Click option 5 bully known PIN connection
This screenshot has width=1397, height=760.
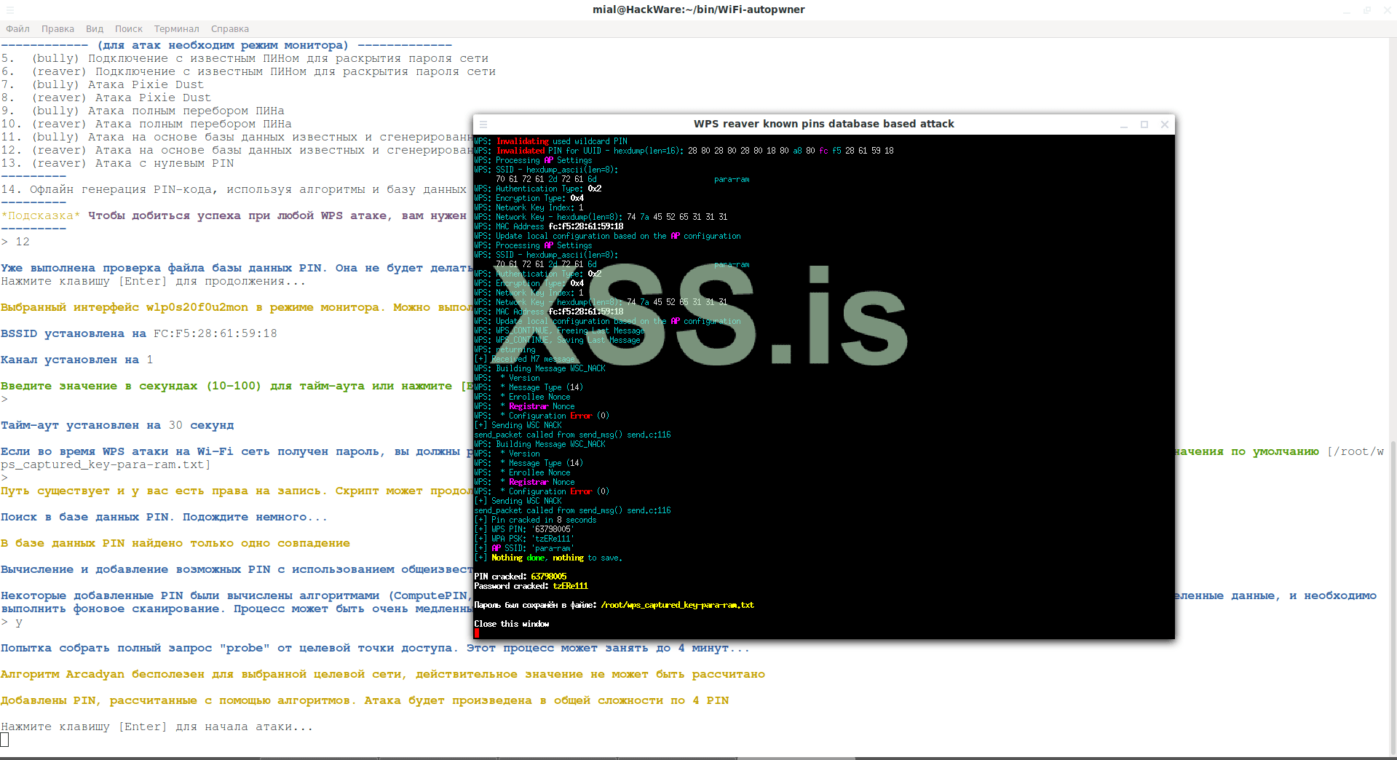pos(245,59)
